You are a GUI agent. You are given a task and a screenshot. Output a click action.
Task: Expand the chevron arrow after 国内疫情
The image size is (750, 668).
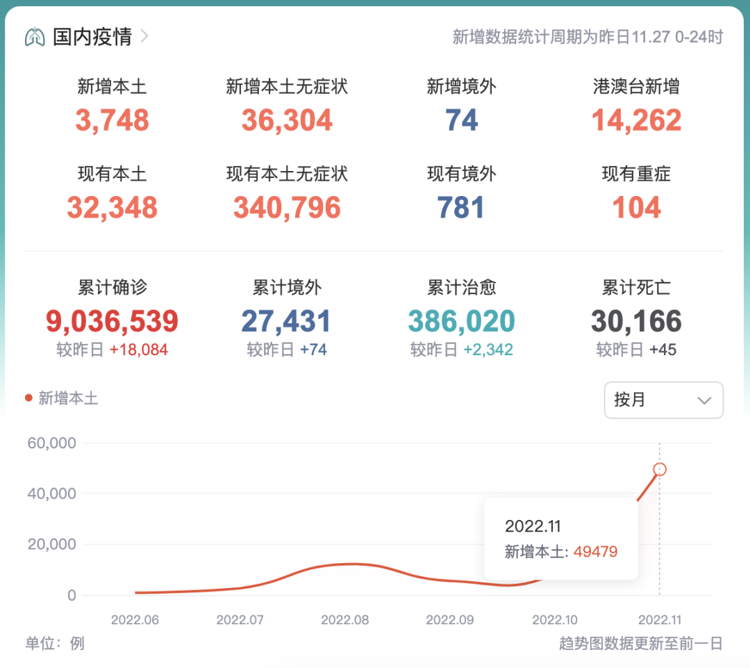[x=144, y=36]
